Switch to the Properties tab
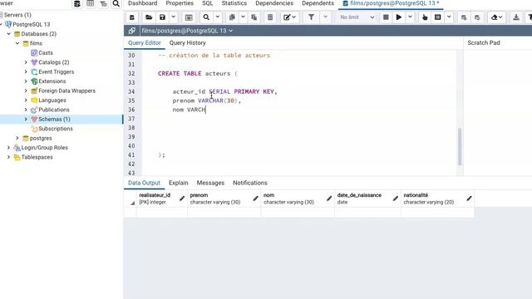The image size is (532, 299). point(180,3)
